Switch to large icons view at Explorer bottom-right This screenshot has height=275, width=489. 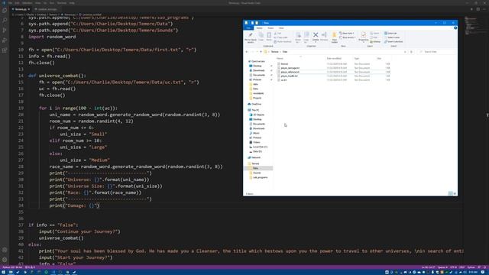point(455,193)
